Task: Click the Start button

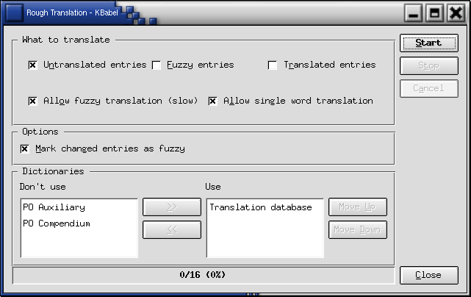Action: coord(429,43)
